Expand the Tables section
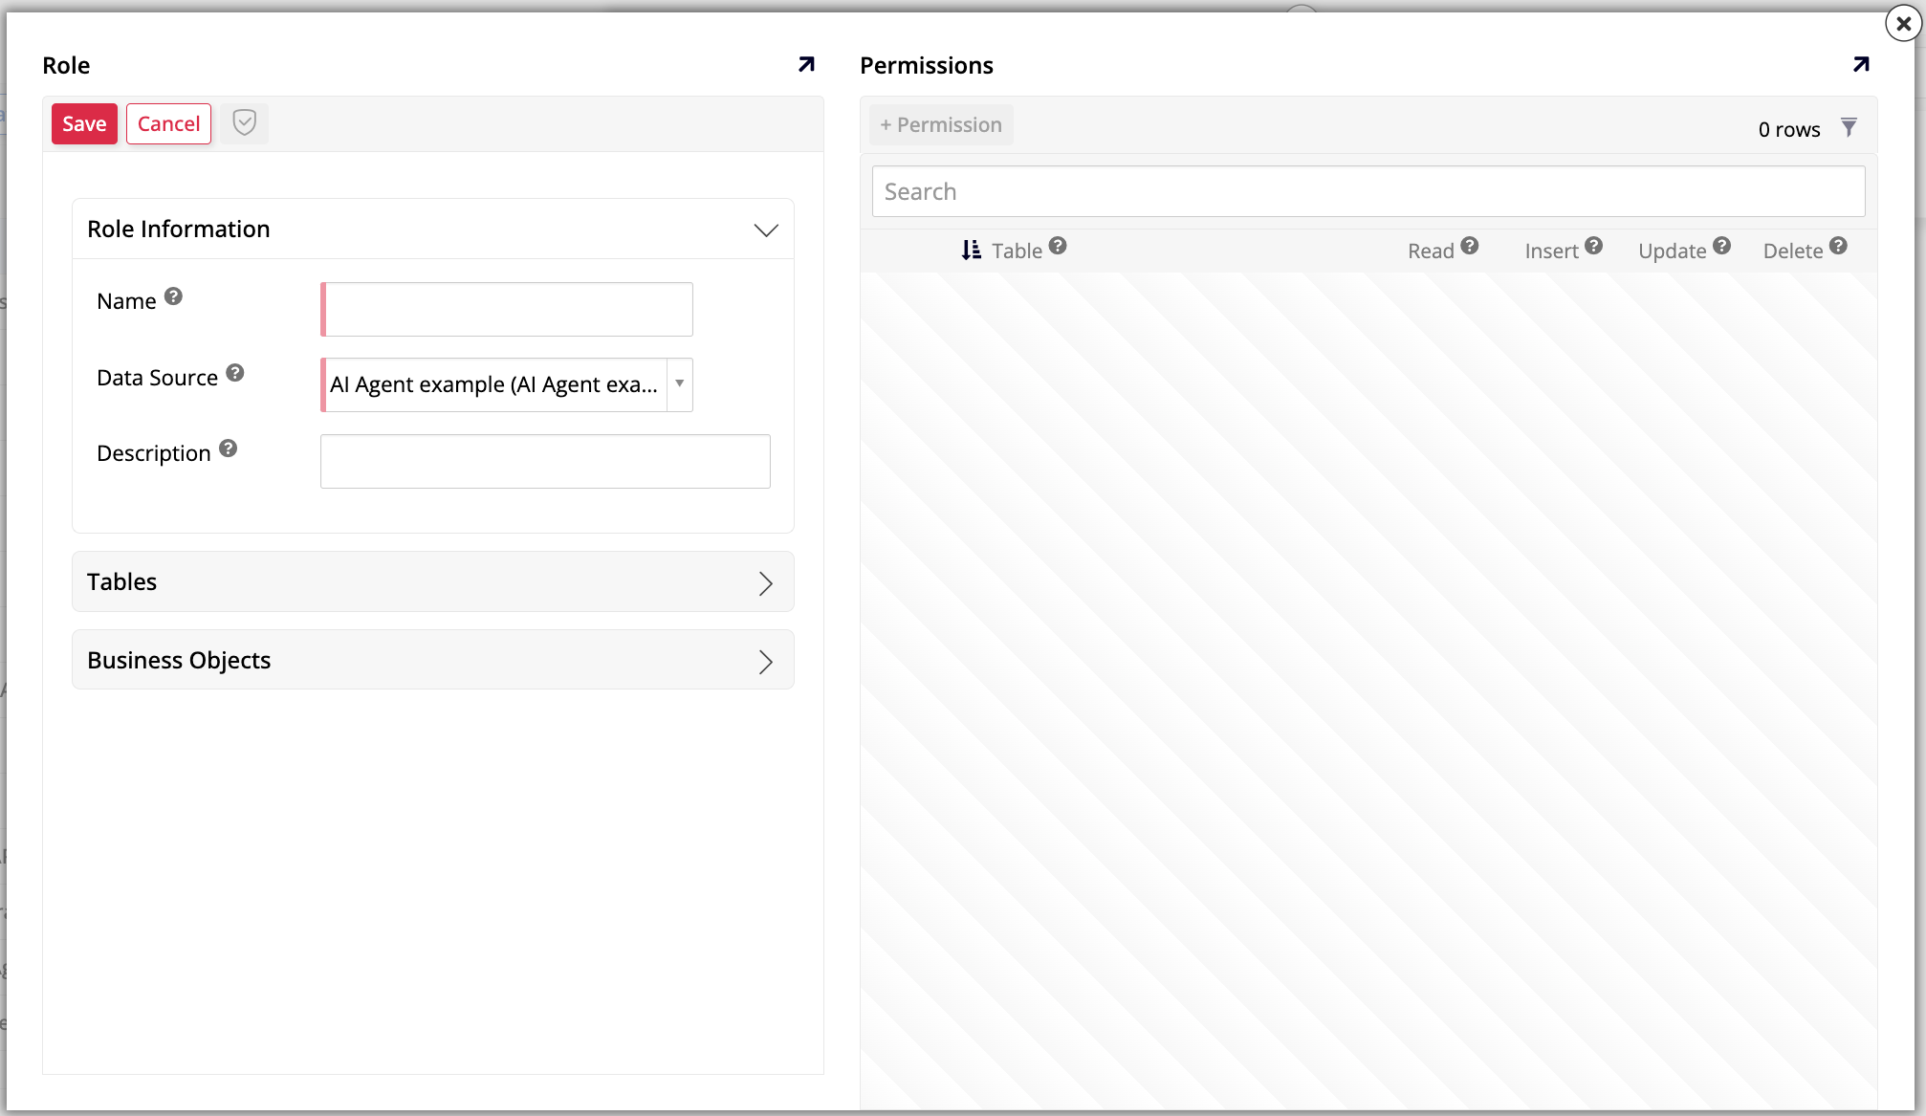This screenshot has height=1116, width=1926. (765, 583)
